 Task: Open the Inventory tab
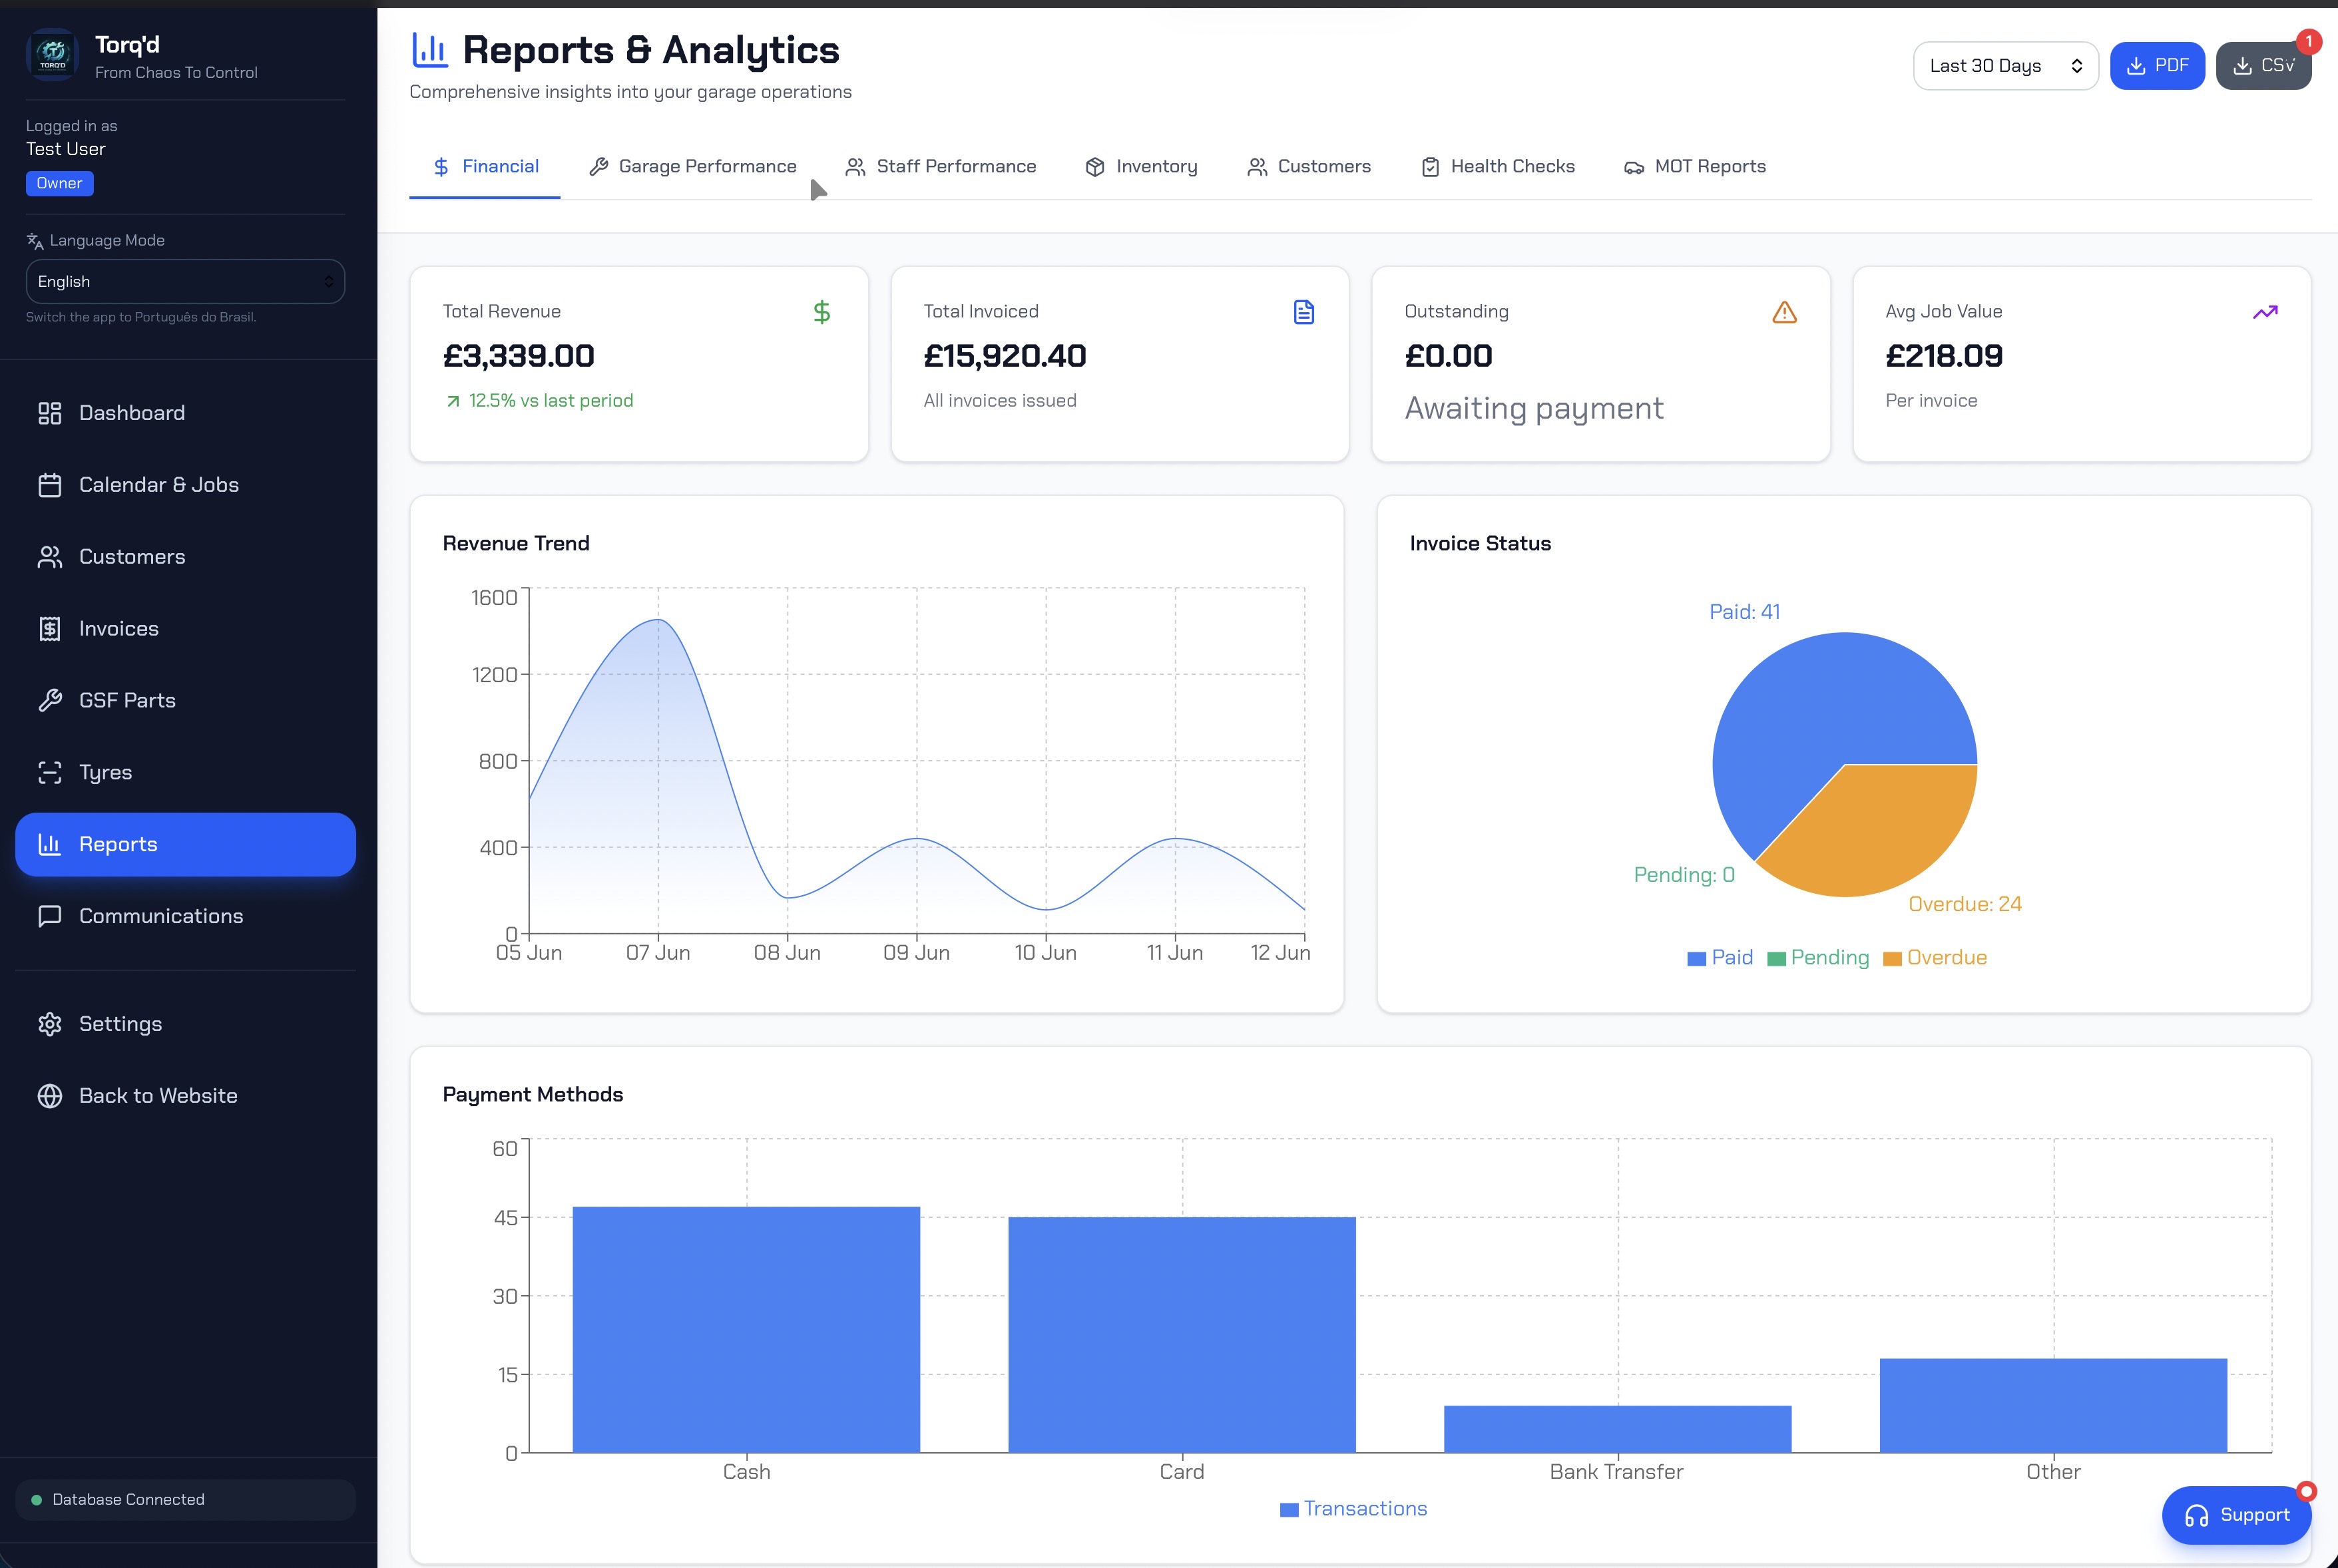pos(1141,167)
